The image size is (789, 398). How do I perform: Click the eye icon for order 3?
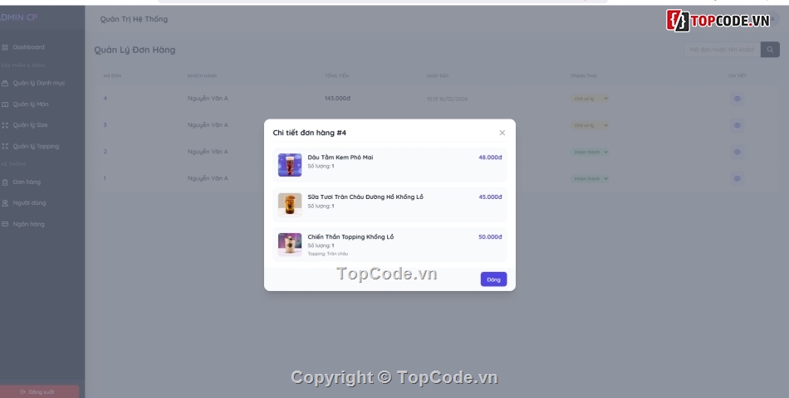737,125
